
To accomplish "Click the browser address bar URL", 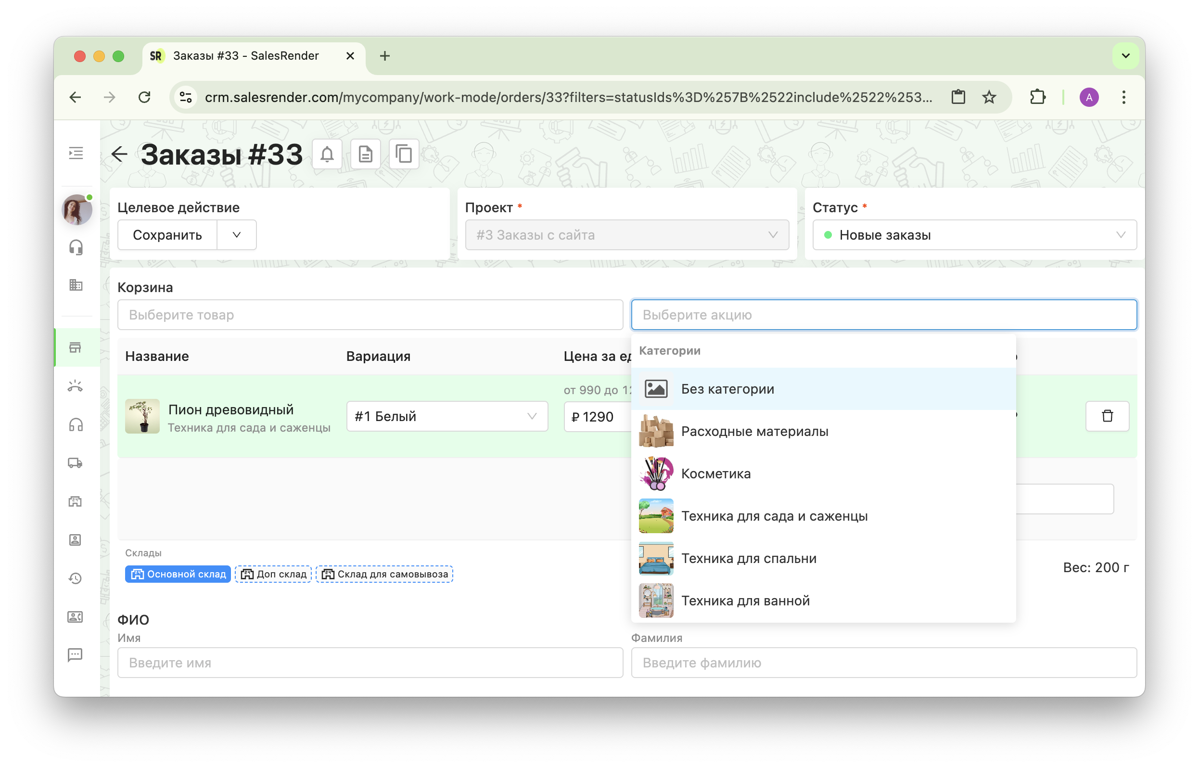I will [x=568, y=97].
